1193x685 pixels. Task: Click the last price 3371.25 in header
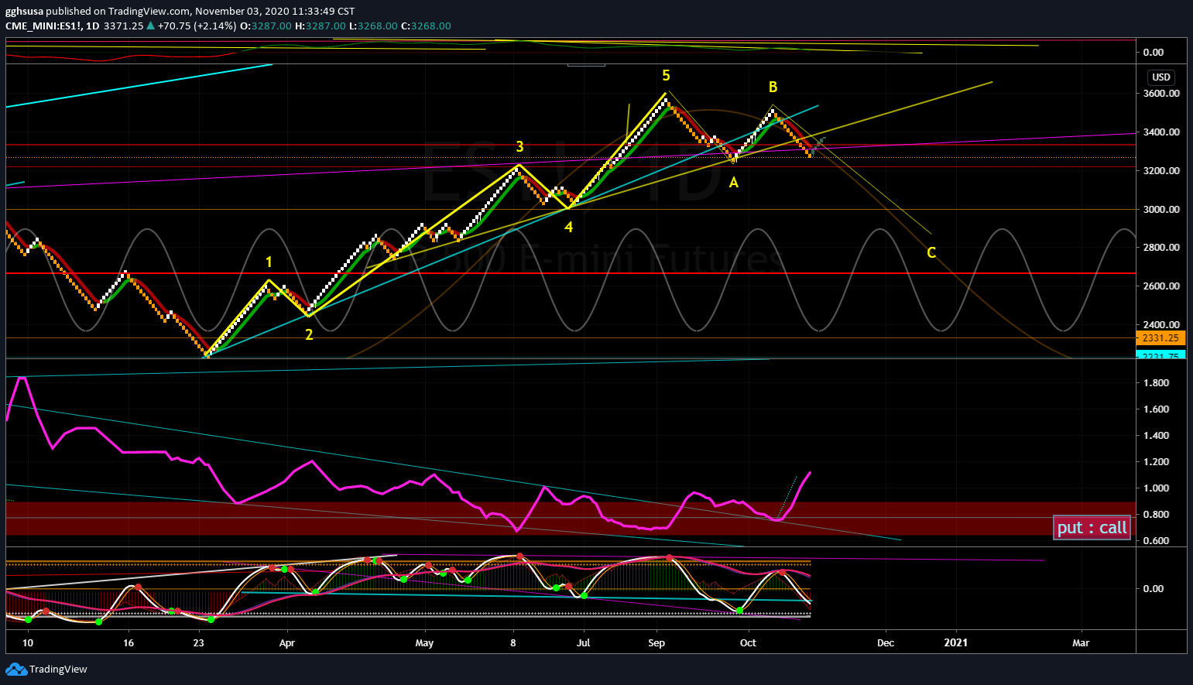124,26
